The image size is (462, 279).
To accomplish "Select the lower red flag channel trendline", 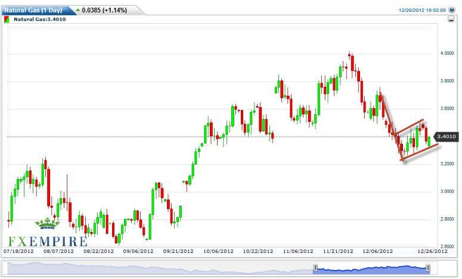I will pyautogui.click(x=420, y=152).
